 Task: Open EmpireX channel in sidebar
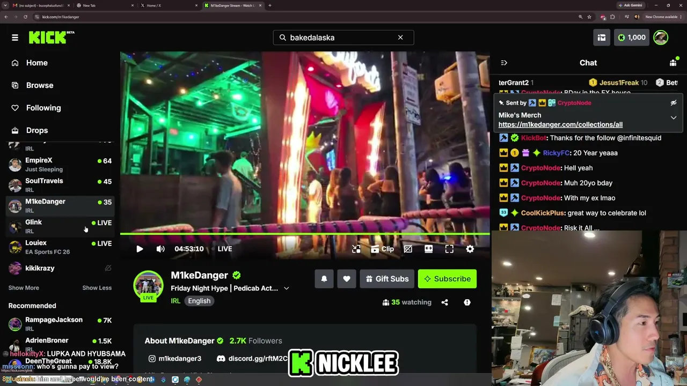point(60,165)
